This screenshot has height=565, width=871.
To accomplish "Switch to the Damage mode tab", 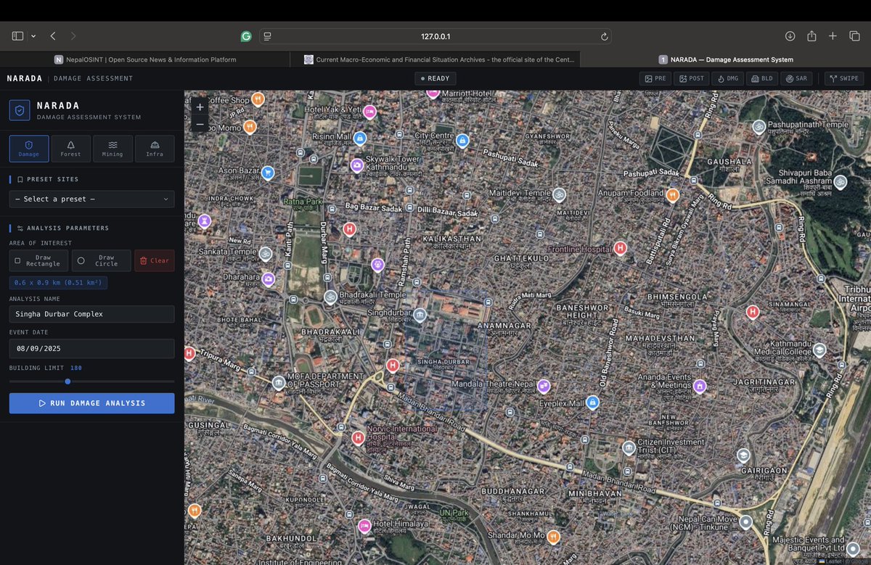I will click(x=29, y=148).
